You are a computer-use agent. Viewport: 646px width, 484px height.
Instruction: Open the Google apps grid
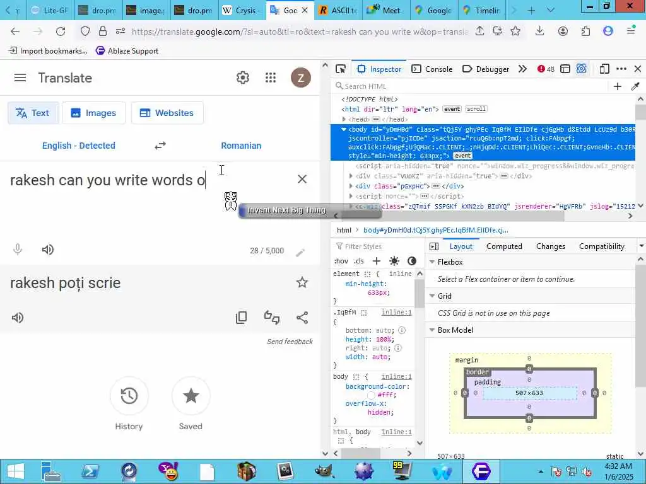coord(271,78)
